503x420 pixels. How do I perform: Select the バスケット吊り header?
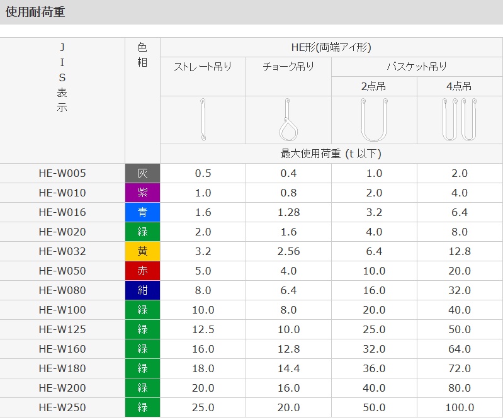416,67
